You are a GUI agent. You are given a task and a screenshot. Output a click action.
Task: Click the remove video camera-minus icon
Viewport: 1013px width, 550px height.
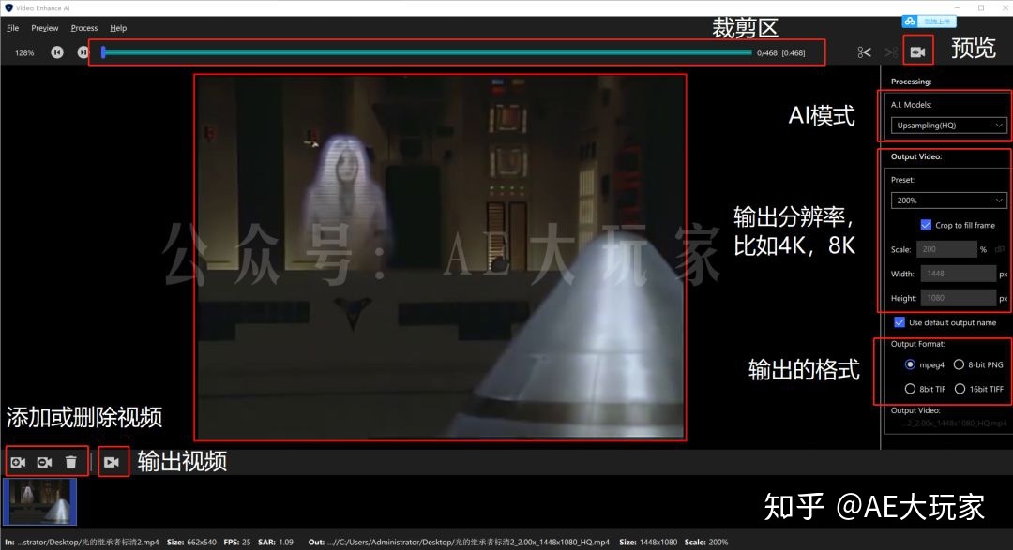(x=45, y=462)
